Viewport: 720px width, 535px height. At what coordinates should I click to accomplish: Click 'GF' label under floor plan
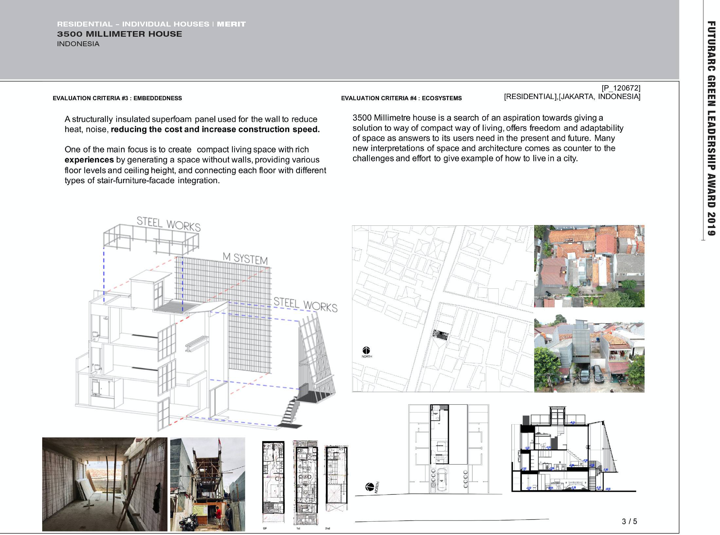[265, 528]
